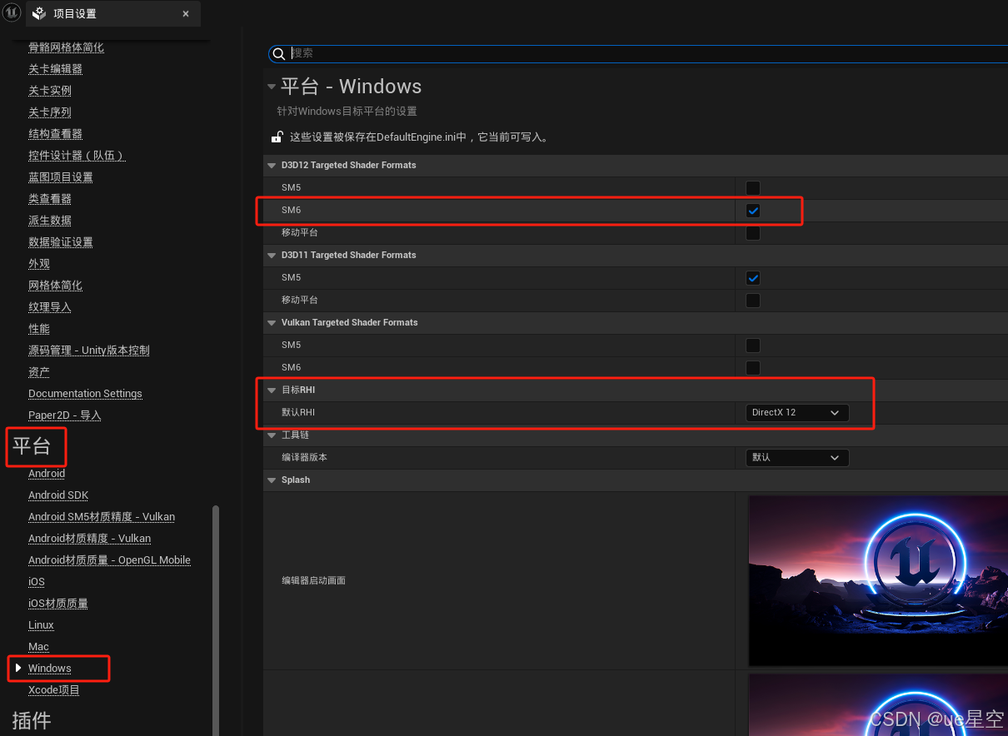Switch to the 项目设置 tab
This screenshot has height=736, width=1008.
75,13
